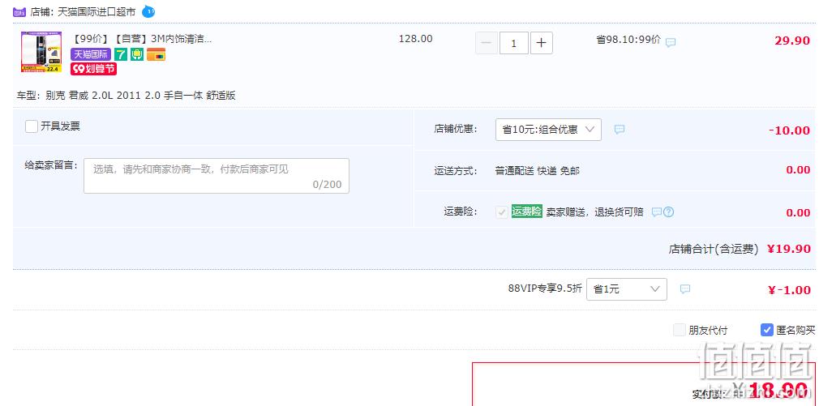This screenshot has width=819, height=406.
Task: Open the blue Wangwang chat icon
Action: (x=148, y=11)
